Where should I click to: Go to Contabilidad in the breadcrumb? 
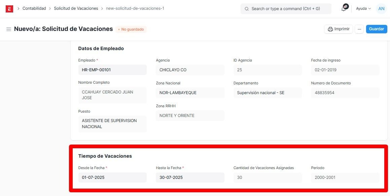(34, 8)
